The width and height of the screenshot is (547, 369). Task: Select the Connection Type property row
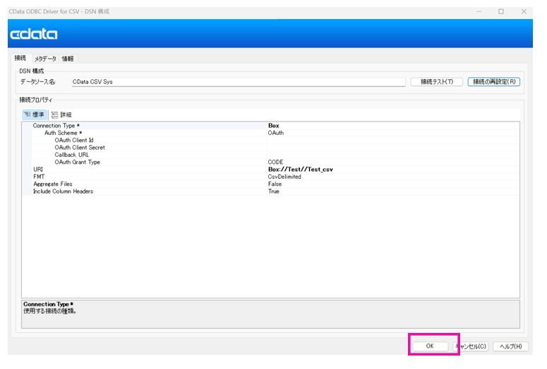tap(270, 125)
